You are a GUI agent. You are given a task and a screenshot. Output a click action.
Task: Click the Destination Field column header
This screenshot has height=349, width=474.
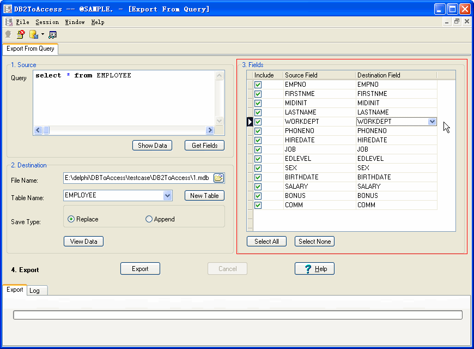(x=396, y=75)
